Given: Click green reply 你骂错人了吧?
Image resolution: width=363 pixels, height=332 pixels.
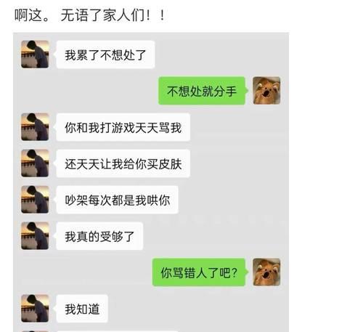Looking at the screenshot, I should (x=199, y=272).
